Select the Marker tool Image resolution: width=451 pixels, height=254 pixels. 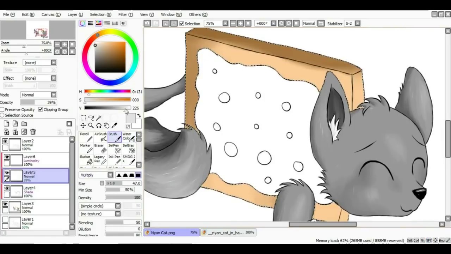pyautogui.click(x=86, y=149)
